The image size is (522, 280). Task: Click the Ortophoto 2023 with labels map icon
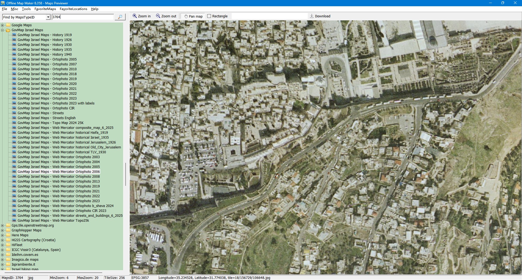[14, 103]
